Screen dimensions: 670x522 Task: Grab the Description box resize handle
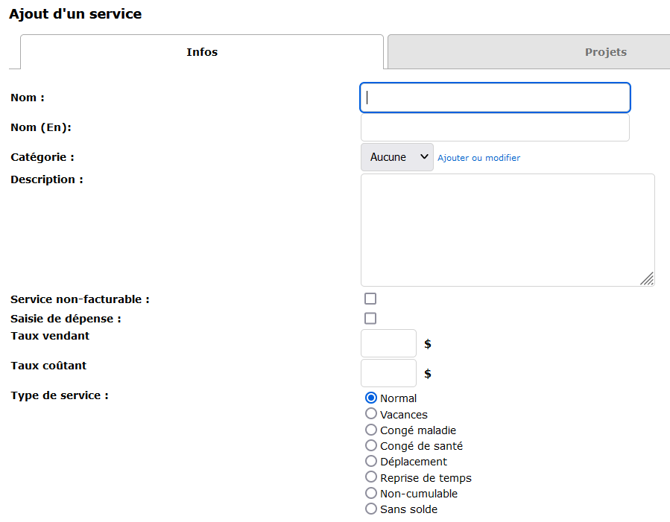point(647,278)
